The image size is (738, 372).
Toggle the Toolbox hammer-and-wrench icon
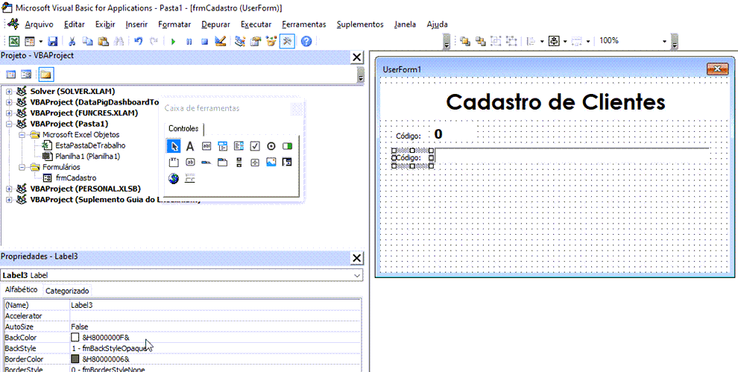point(287,42)
